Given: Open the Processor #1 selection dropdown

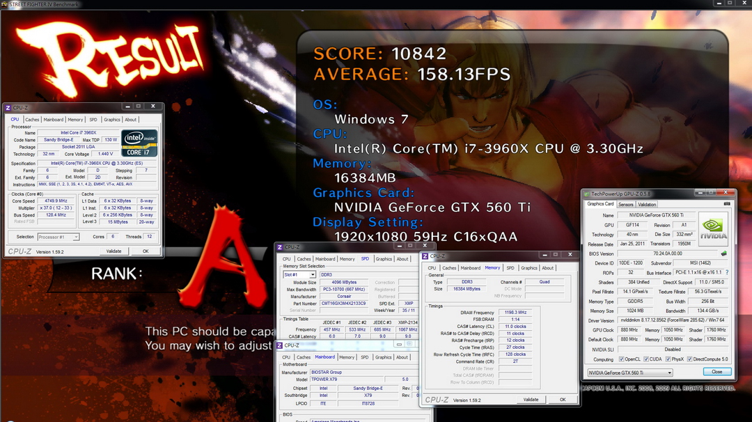Looking at the screenshot, I should coord(58,237).
